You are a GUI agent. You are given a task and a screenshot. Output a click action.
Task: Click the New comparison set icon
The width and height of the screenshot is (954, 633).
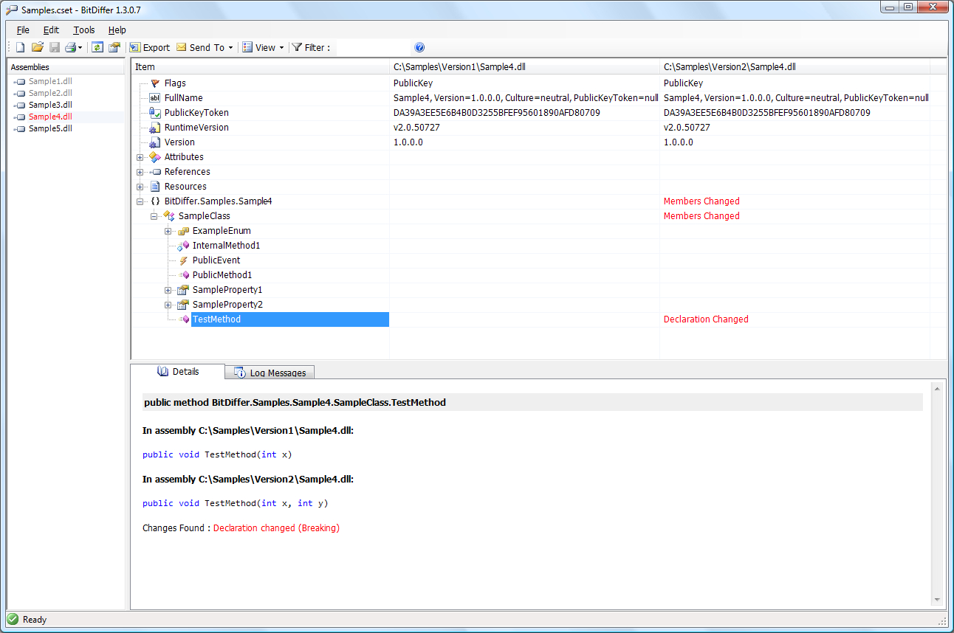(x=21, y=47)
